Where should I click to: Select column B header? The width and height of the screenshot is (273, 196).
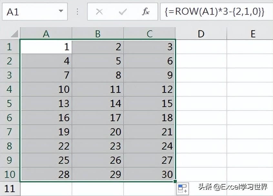click(x=98, y=34)
